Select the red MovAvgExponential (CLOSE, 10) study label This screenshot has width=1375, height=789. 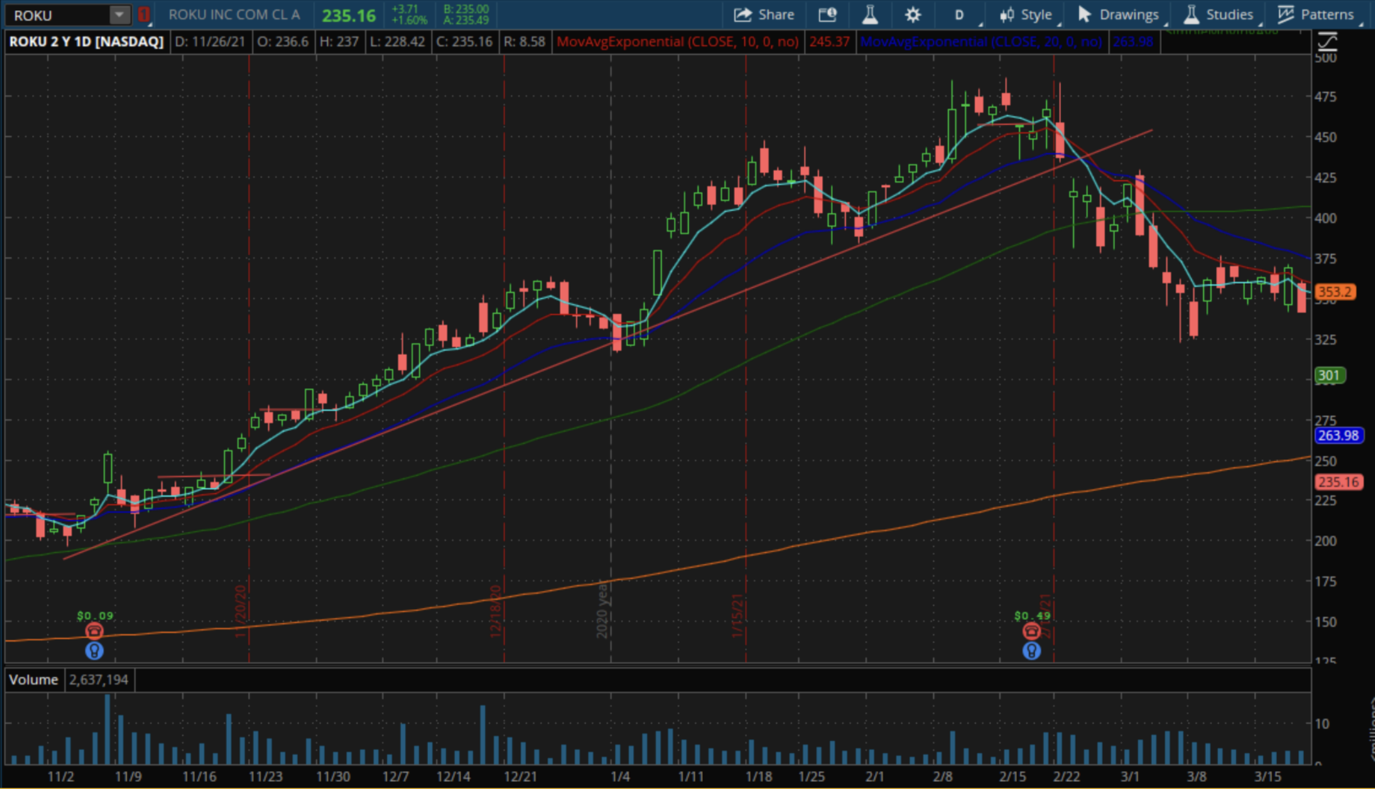(x=678, y=42)
